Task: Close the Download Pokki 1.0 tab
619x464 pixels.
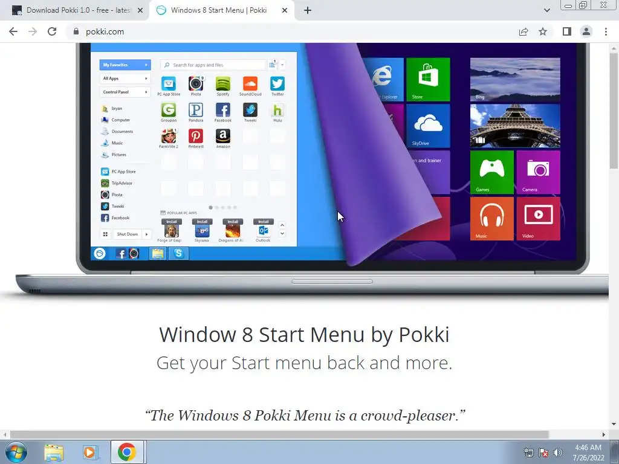Action: tap(140, 11)
